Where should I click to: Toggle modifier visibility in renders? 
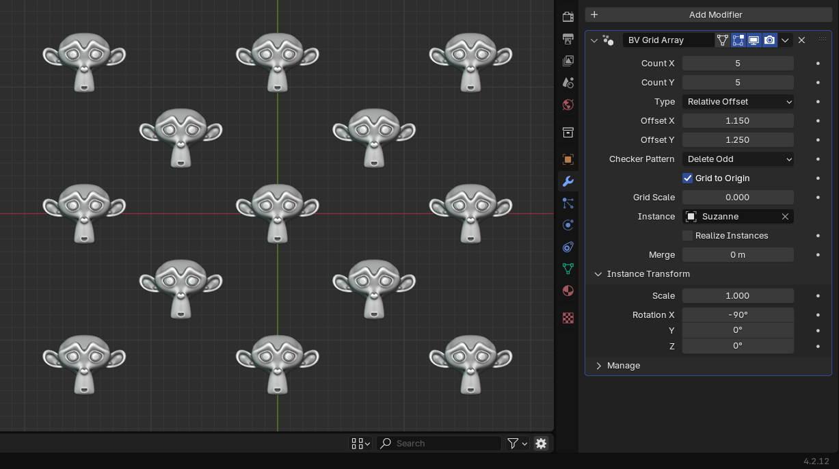pos(769,40)
